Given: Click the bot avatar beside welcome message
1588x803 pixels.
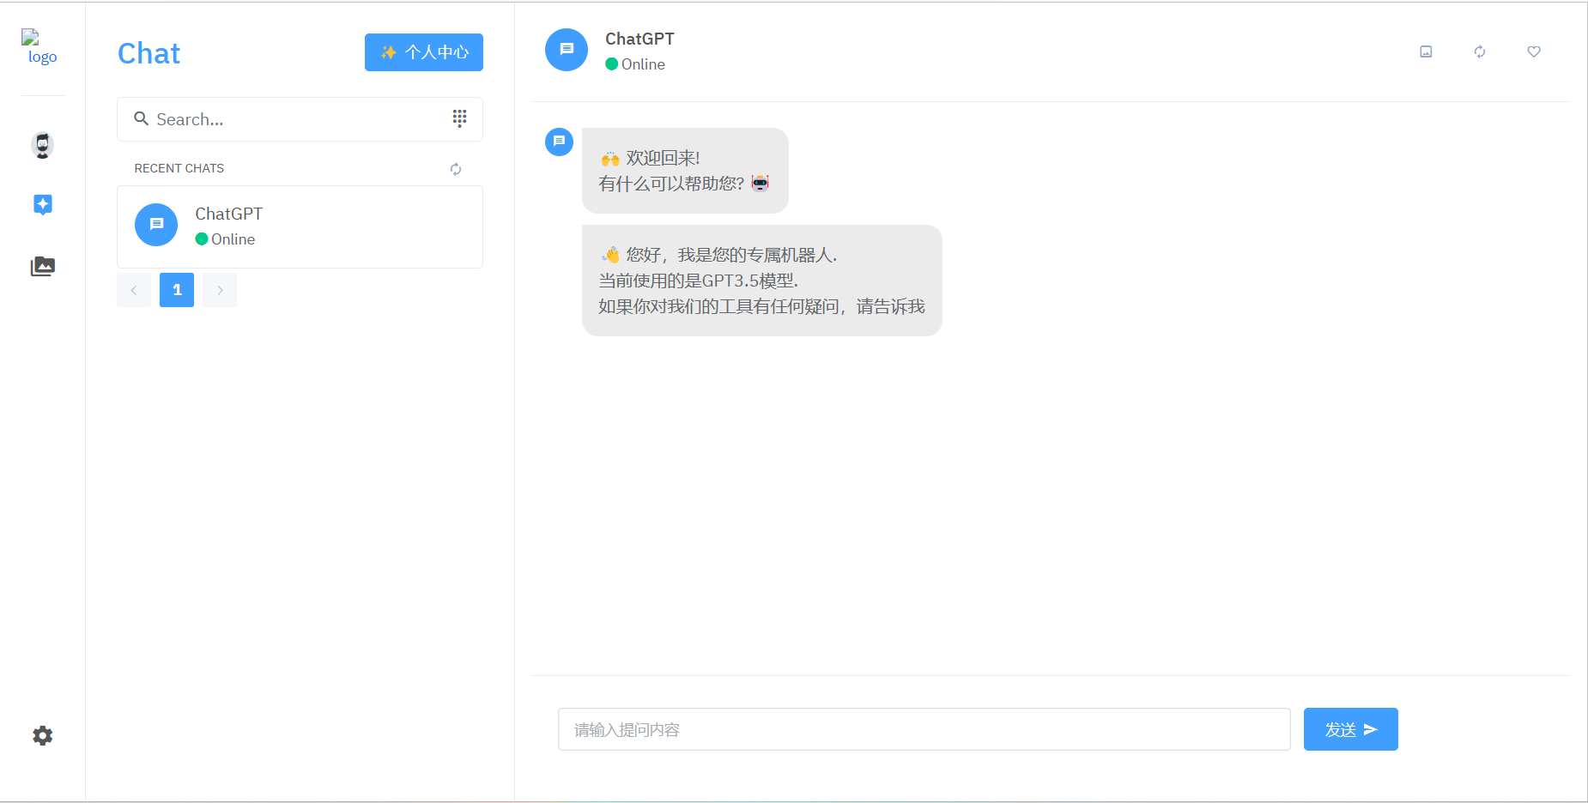Looking at the screenshot, I should [x=559, y=142].
